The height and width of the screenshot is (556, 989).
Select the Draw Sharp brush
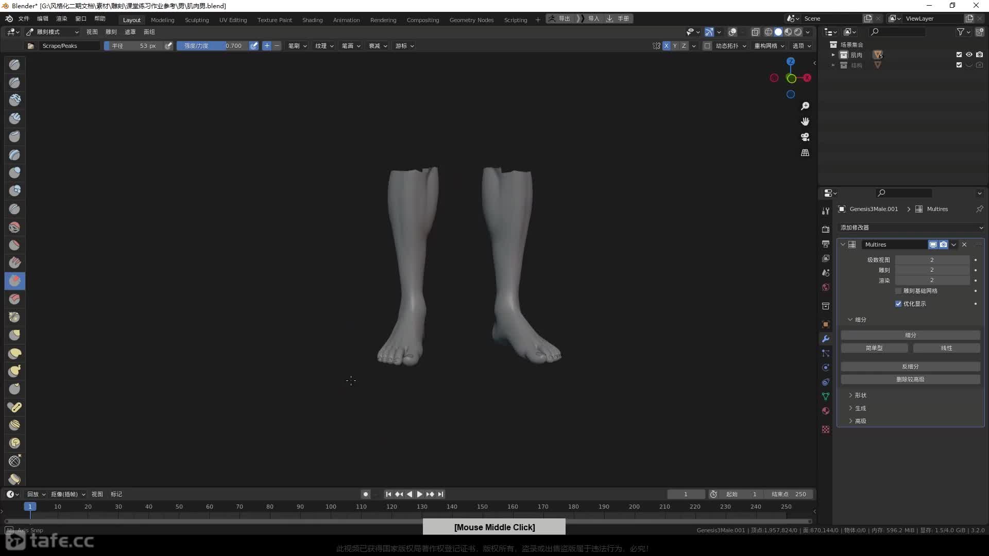pyautogui.click(x=14, y=82)
